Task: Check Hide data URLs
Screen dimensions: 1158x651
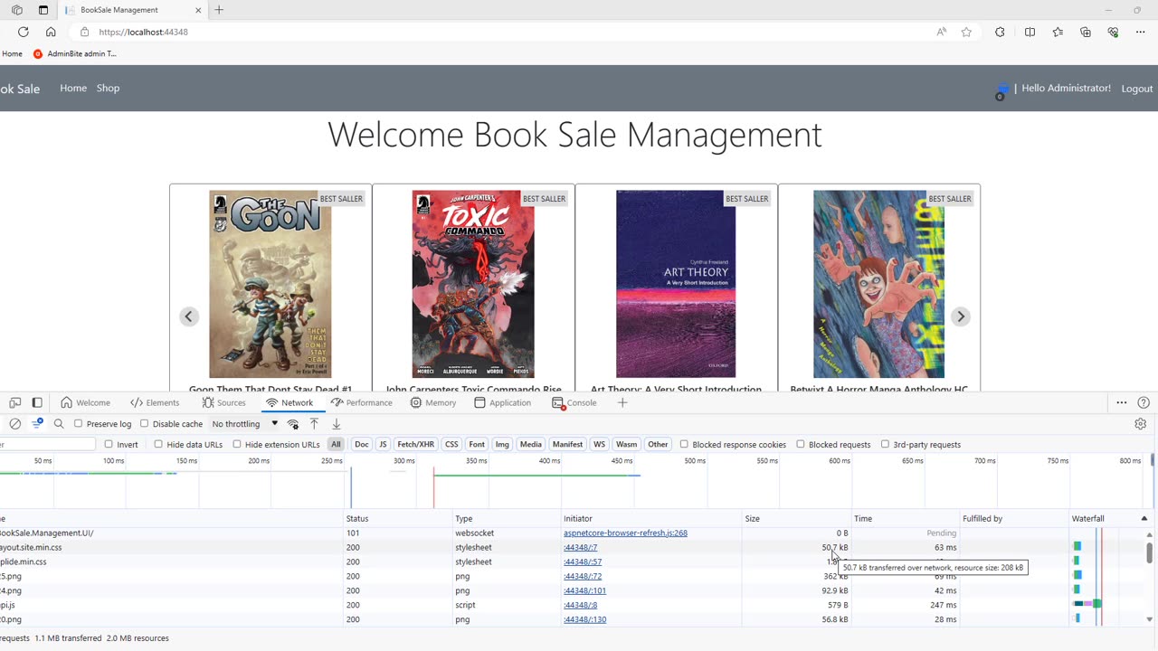Action: pos(158,445)
